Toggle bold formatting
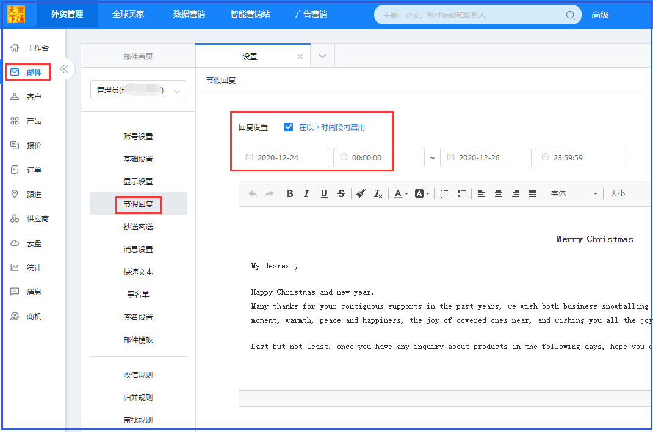The height and width of the screenshot is (432, 653). tap(290, 193)
